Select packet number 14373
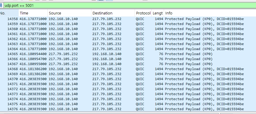Image resolution: width=256 pixels, height=114 pixels. pos(128,94)
